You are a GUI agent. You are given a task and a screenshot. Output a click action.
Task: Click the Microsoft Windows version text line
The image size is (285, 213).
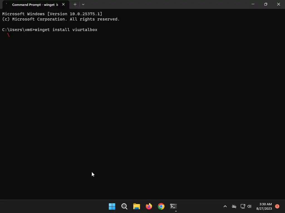tap(52, 14)
